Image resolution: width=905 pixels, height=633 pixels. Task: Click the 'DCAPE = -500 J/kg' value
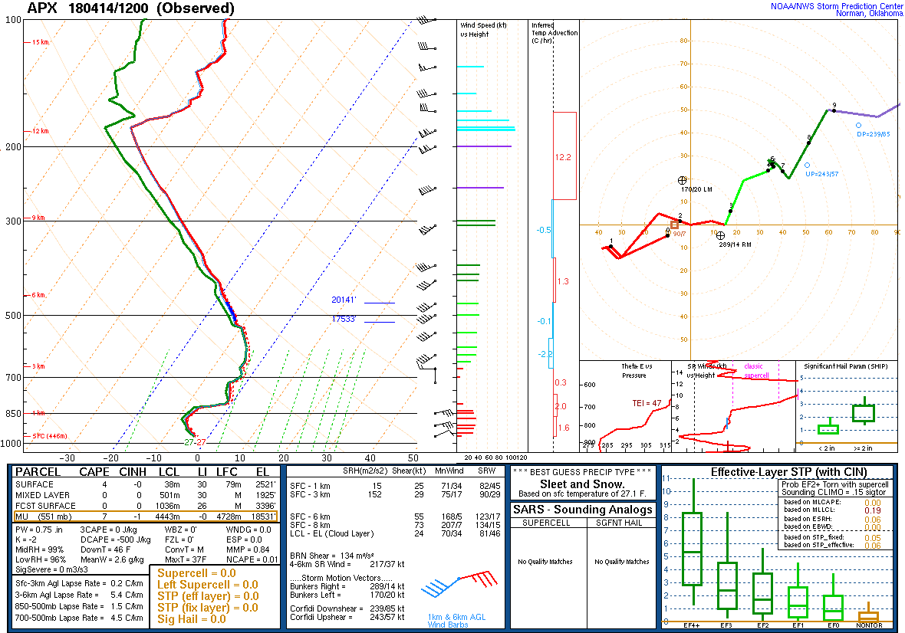(x=116, y=540)
